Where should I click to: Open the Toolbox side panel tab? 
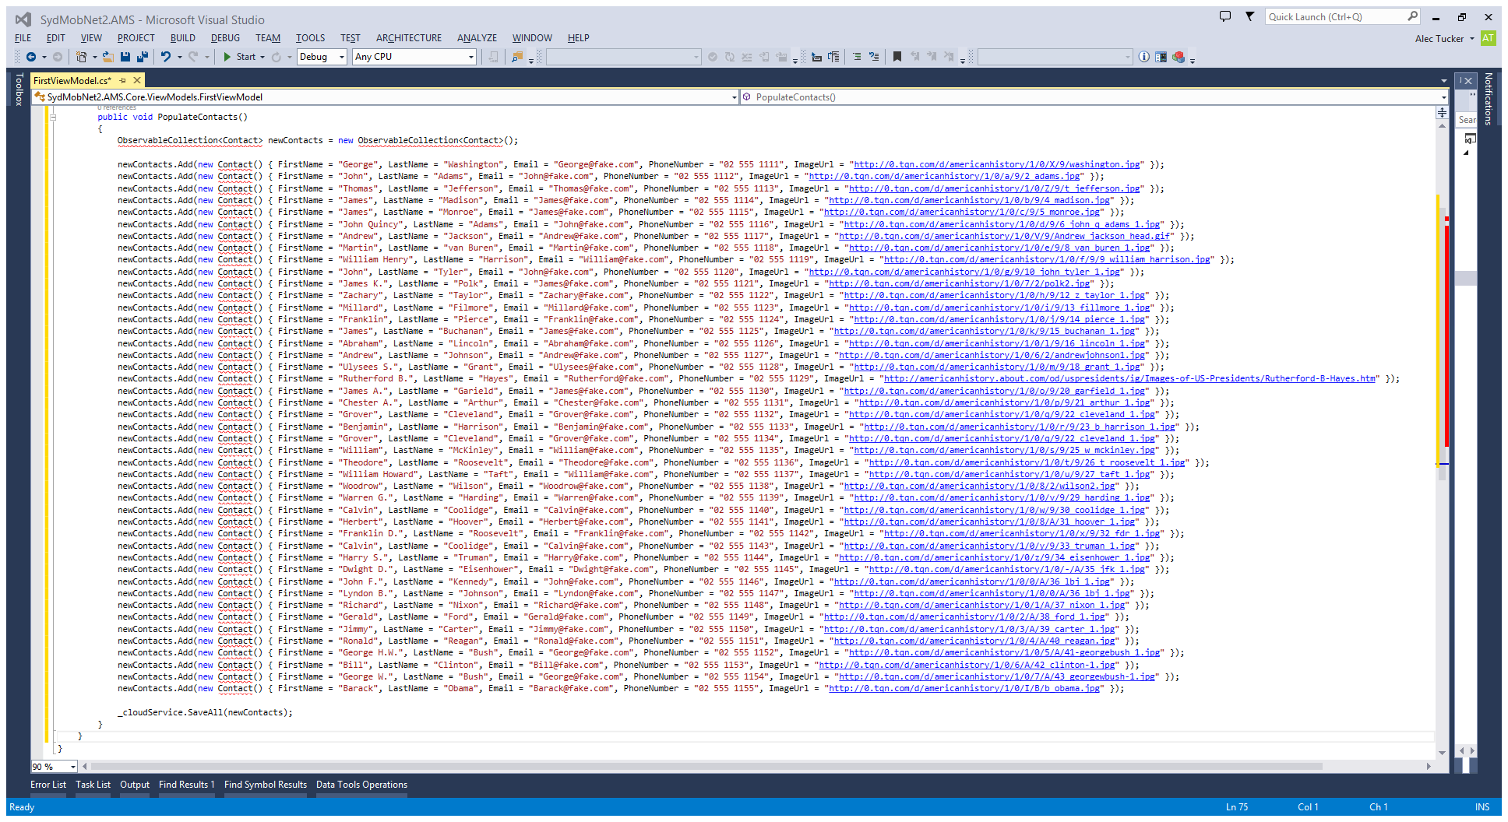coord(19,90)
